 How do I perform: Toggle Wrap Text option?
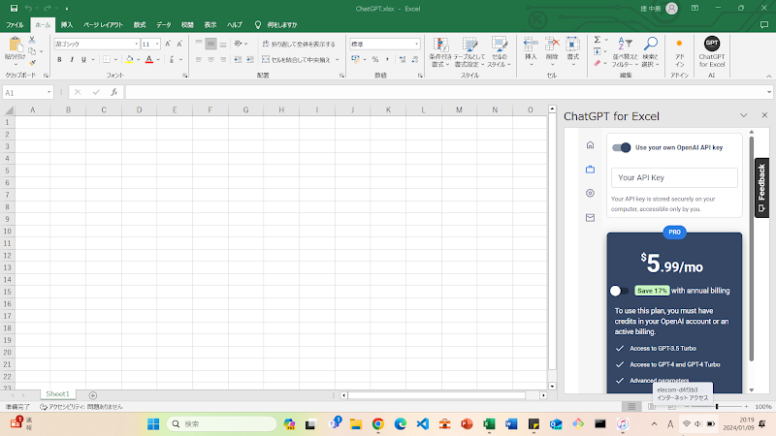coord(299,44)
